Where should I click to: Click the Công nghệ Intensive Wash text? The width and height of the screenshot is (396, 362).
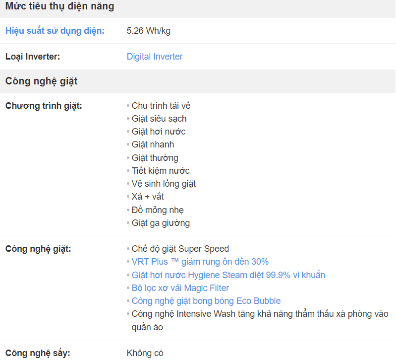click(260, 320)
